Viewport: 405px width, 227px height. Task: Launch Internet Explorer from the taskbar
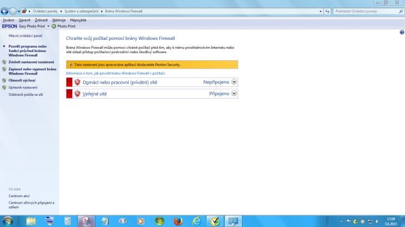pos(196,221)
